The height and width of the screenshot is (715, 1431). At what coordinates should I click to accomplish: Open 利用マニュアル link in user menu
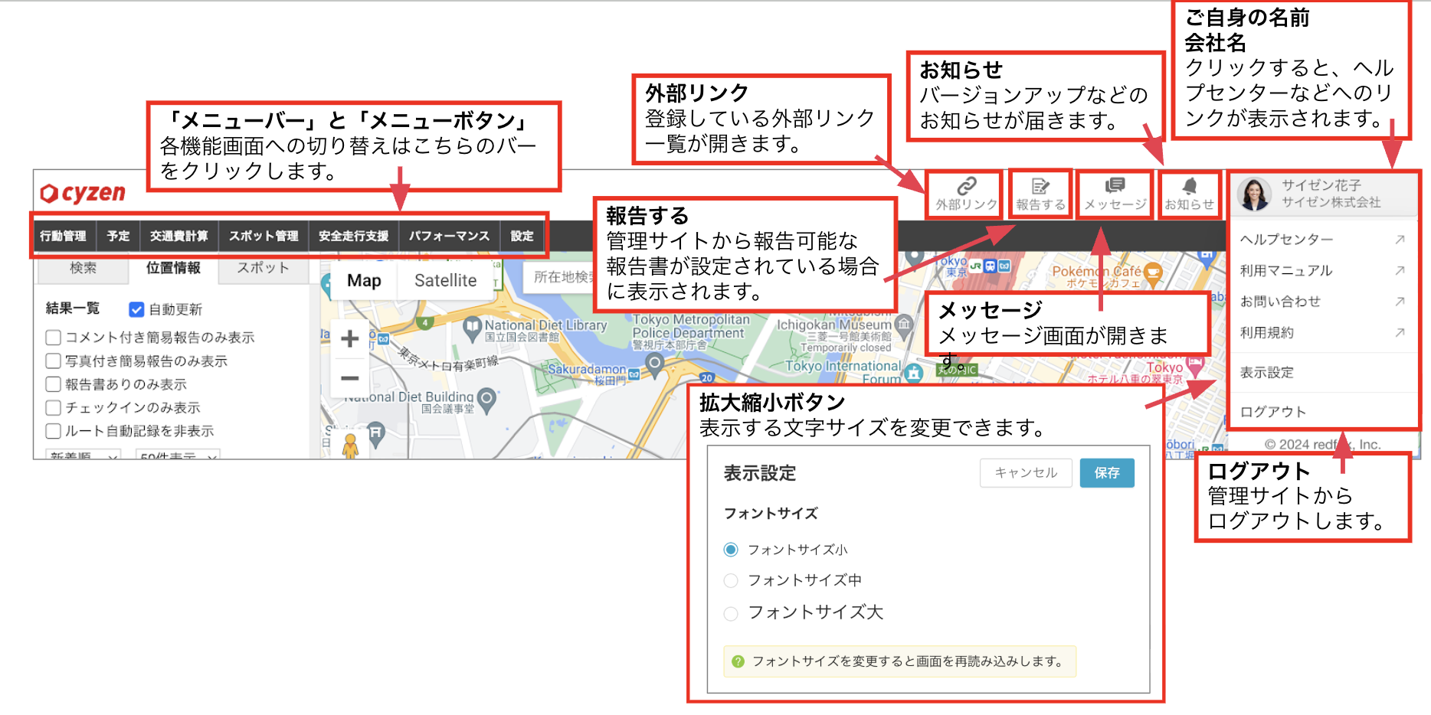[x=1286, y=270]
